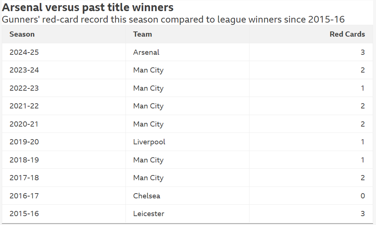Click the Red Cards column header

tap(347, 34)
